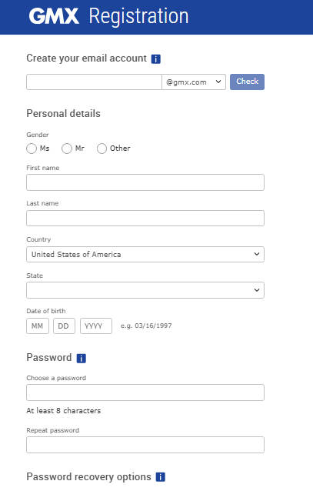
Task: Open info icon beside Create your email account
Action: coord(156,58)
